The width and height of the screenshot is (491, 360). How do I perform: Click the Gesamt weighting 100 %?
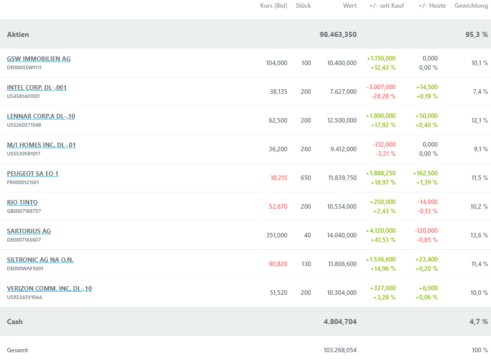pos(480,350)
